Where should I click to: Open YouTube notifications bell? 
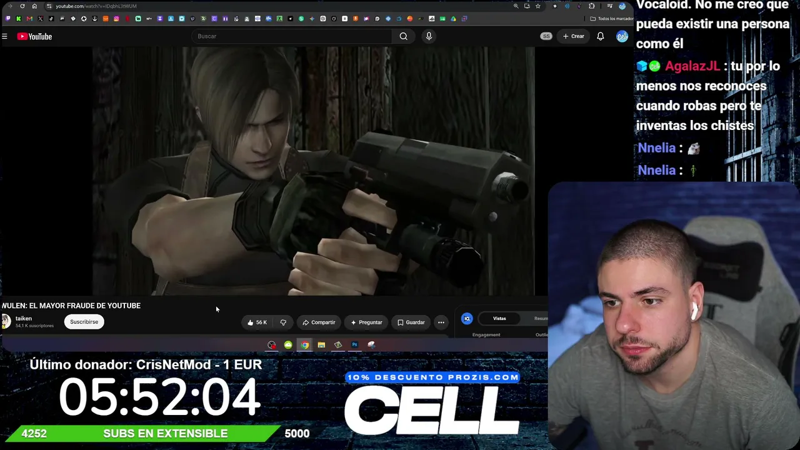pos(600,36)
